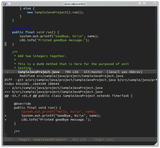
Task: Click the '* testing.' comment line
Action: 23,68
